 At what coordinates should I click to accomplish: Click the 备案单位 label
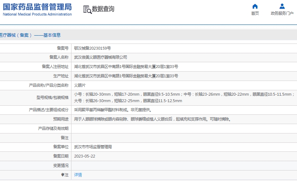pos(61,147)
